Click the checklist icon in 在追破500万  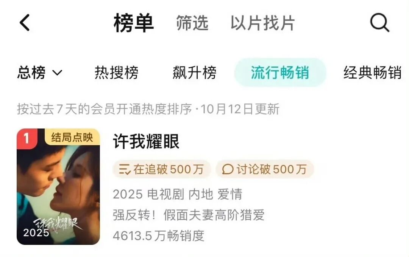pos(125,169)
